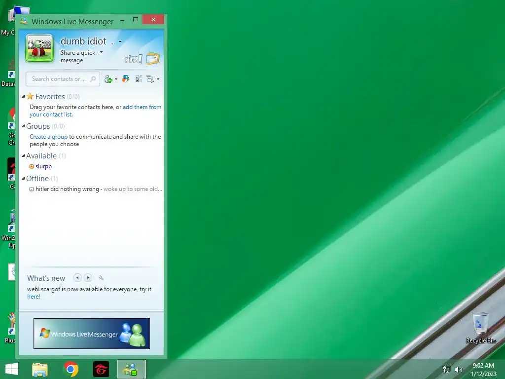Click the profile display picture avatar
This screenshot has height=379, width=505.
[x=39, y=48]
